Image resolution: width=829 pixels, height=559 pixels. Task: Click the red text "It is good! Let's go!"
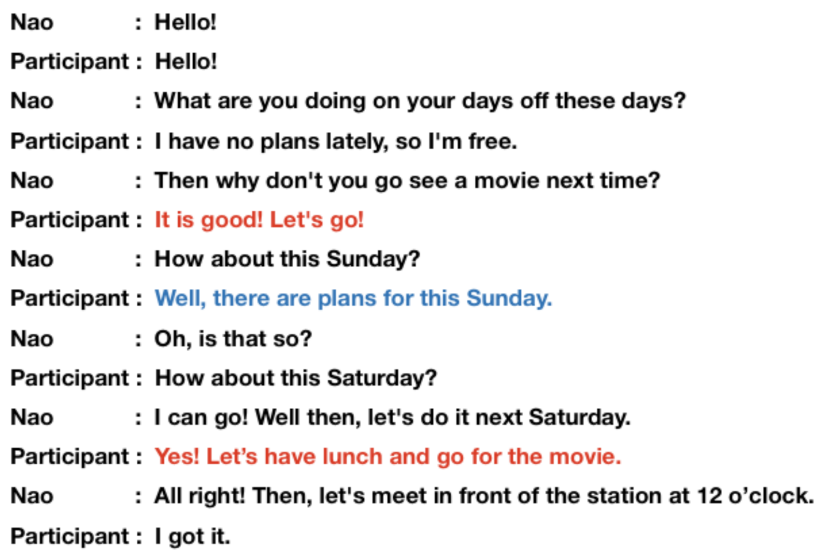259,220
